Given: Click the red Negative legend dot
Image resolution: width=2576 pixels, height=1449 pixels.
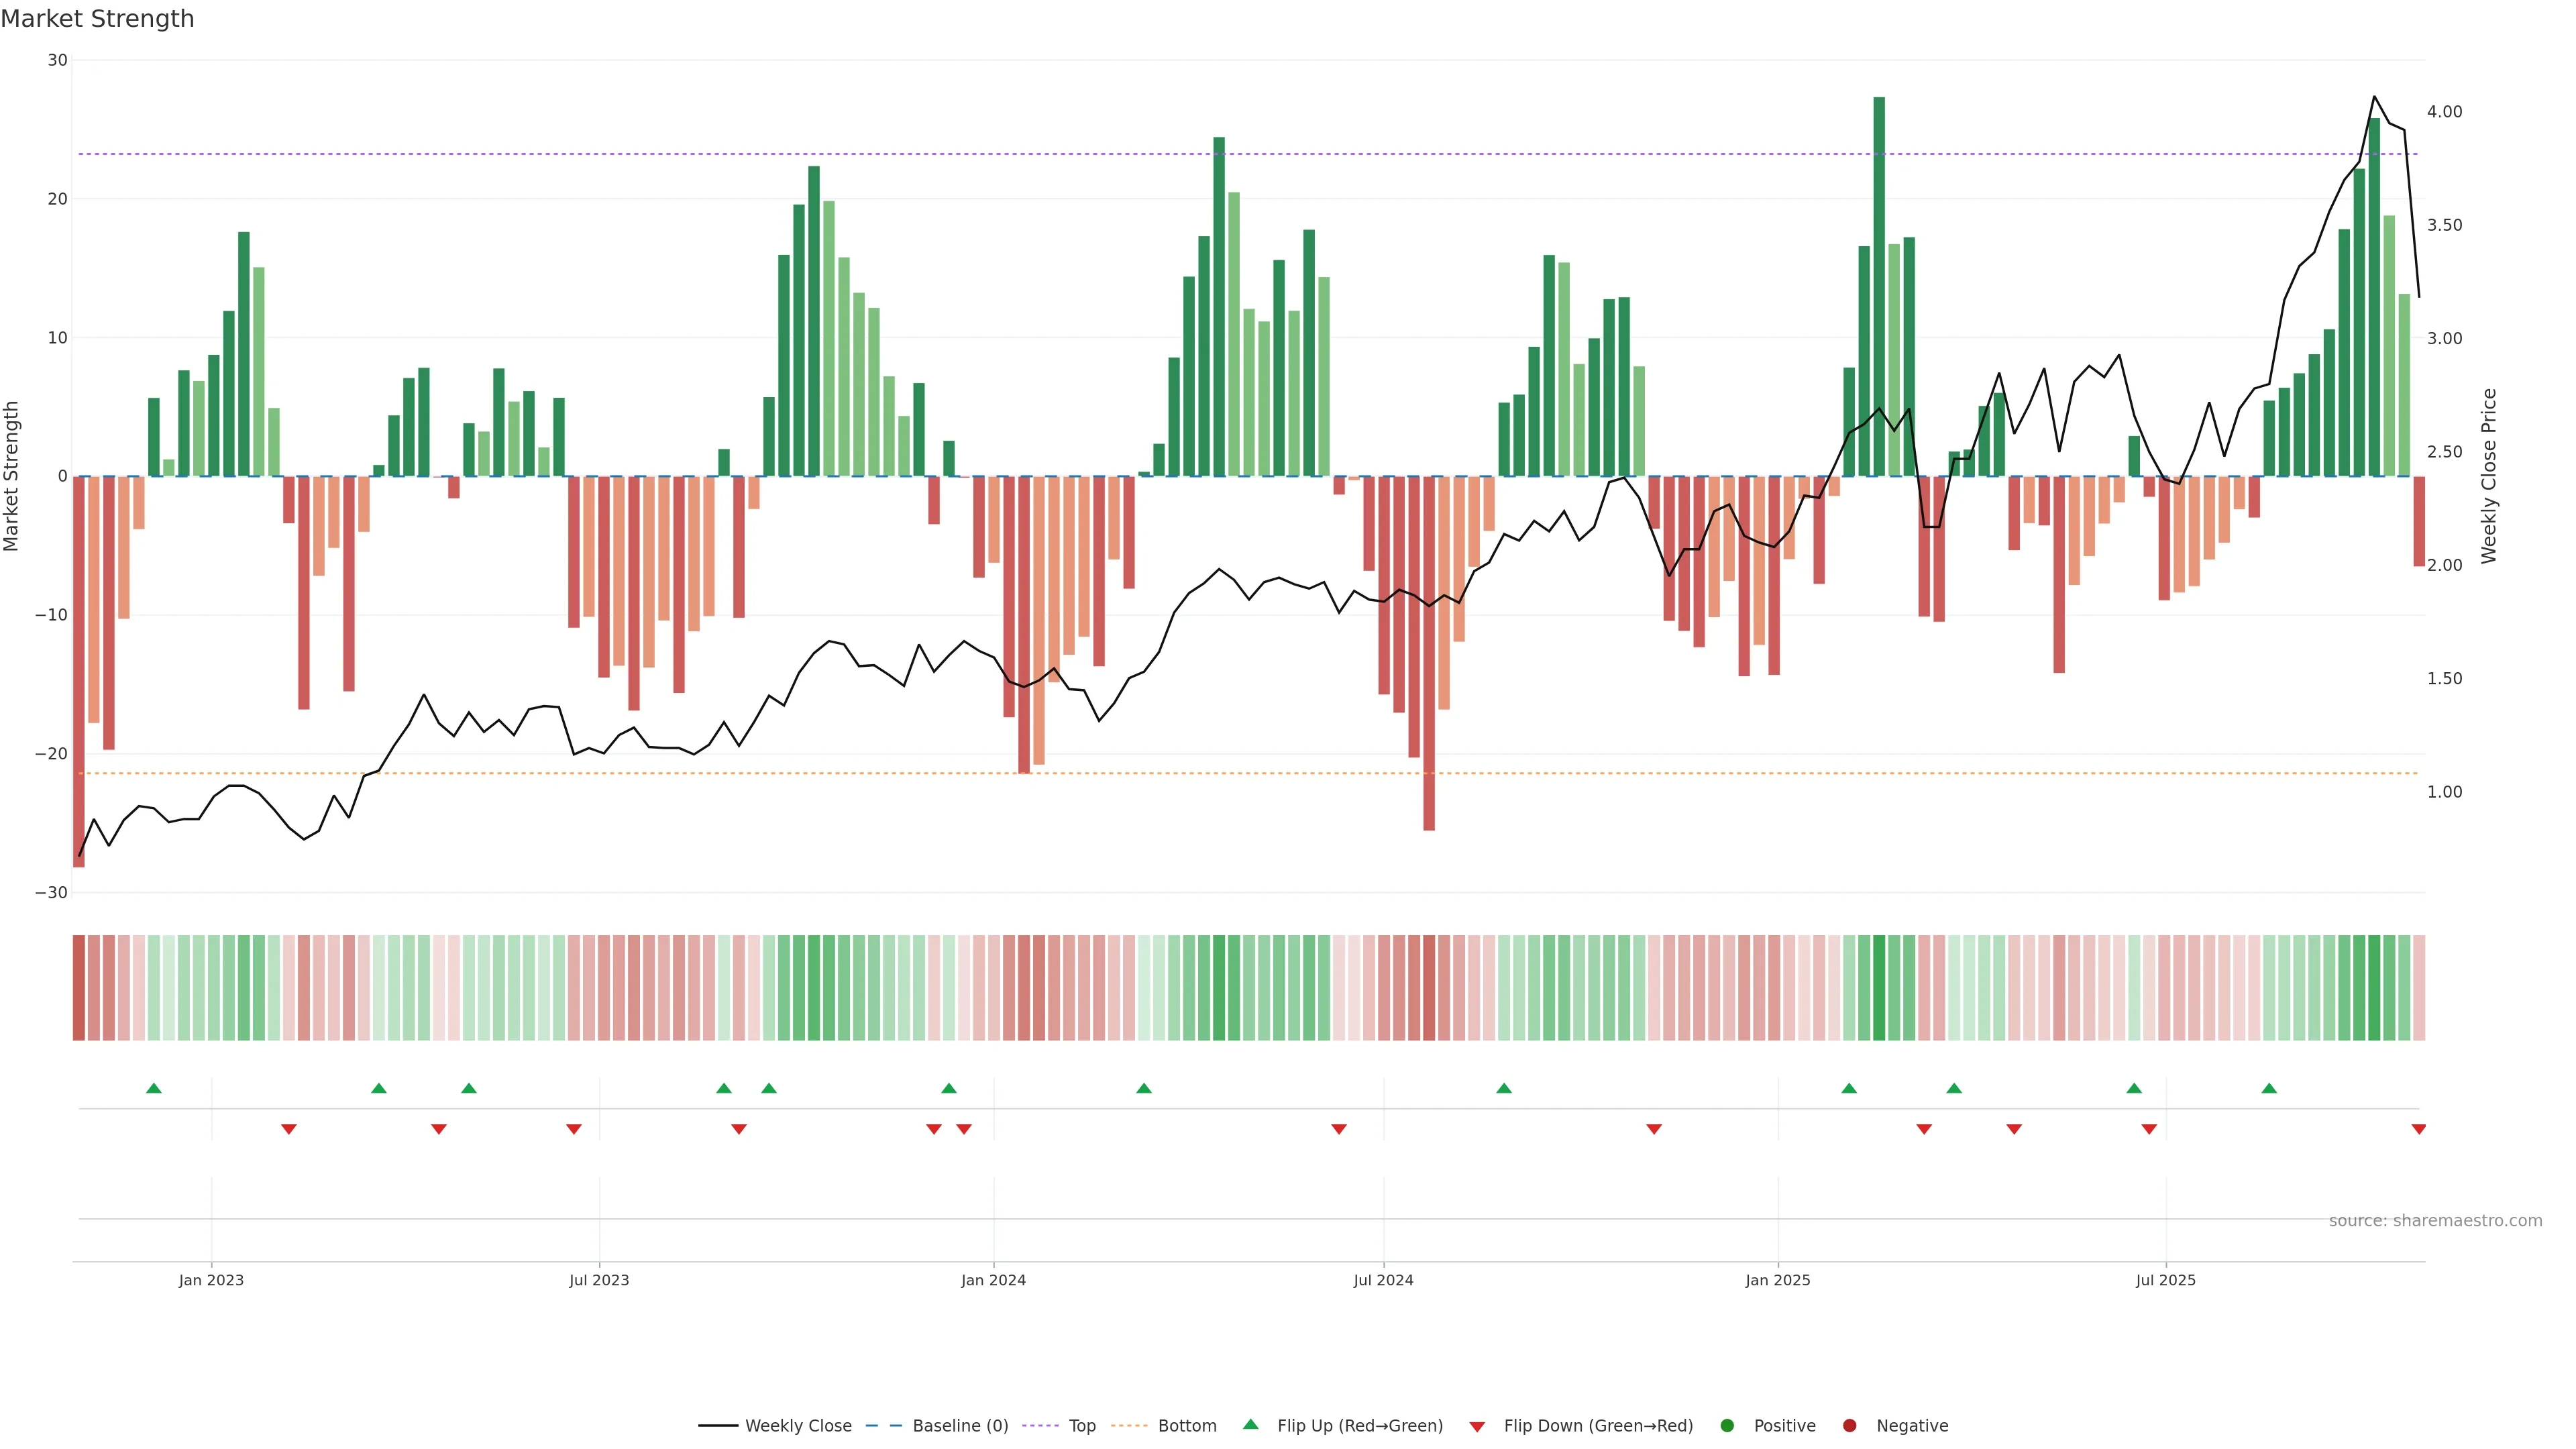Looking at the screenshot, I should coord(1849,1426).
